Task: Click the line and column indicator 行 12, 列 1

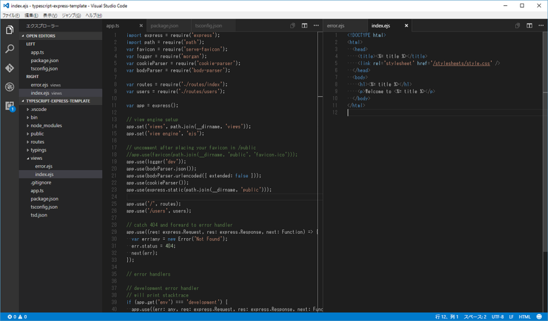Action: pos(447,317)
